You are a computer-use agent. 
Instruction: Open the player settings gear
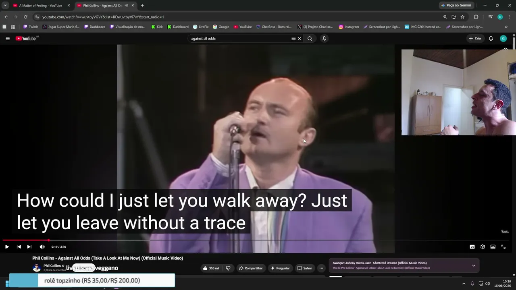tap(483, 247)
